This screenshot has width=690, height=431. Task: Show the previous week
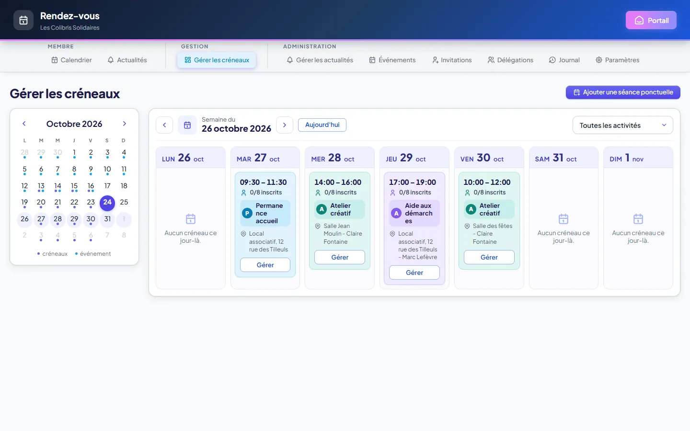(164, 125)
